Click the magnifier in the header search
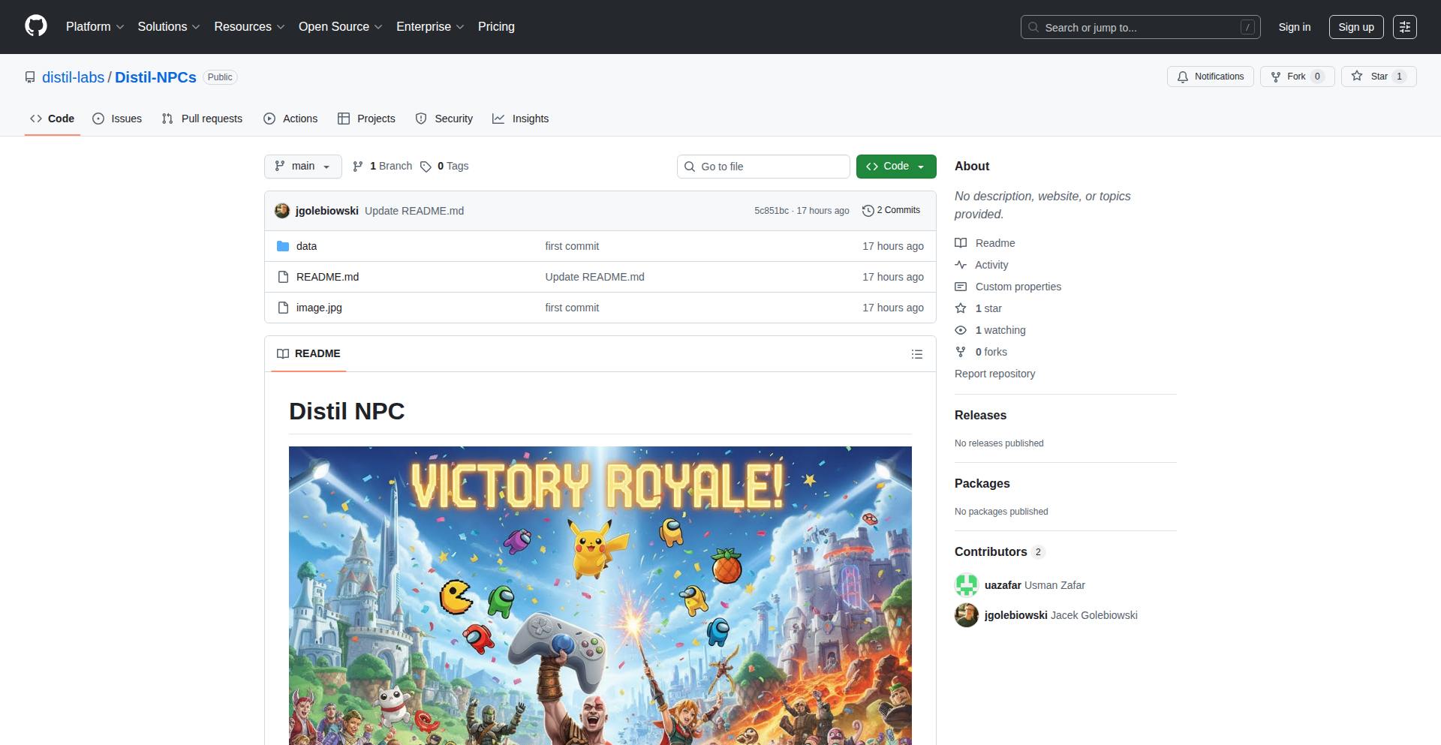This screenshot has height=745, width=1441. click(x=1033, y=27)
